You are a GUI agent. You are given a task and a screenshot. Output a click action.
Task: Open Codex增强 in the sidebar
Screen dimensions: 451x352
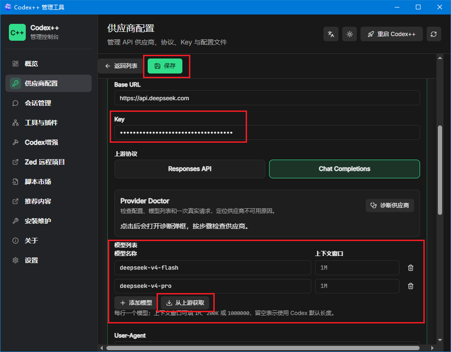click(x=48, y=142)
